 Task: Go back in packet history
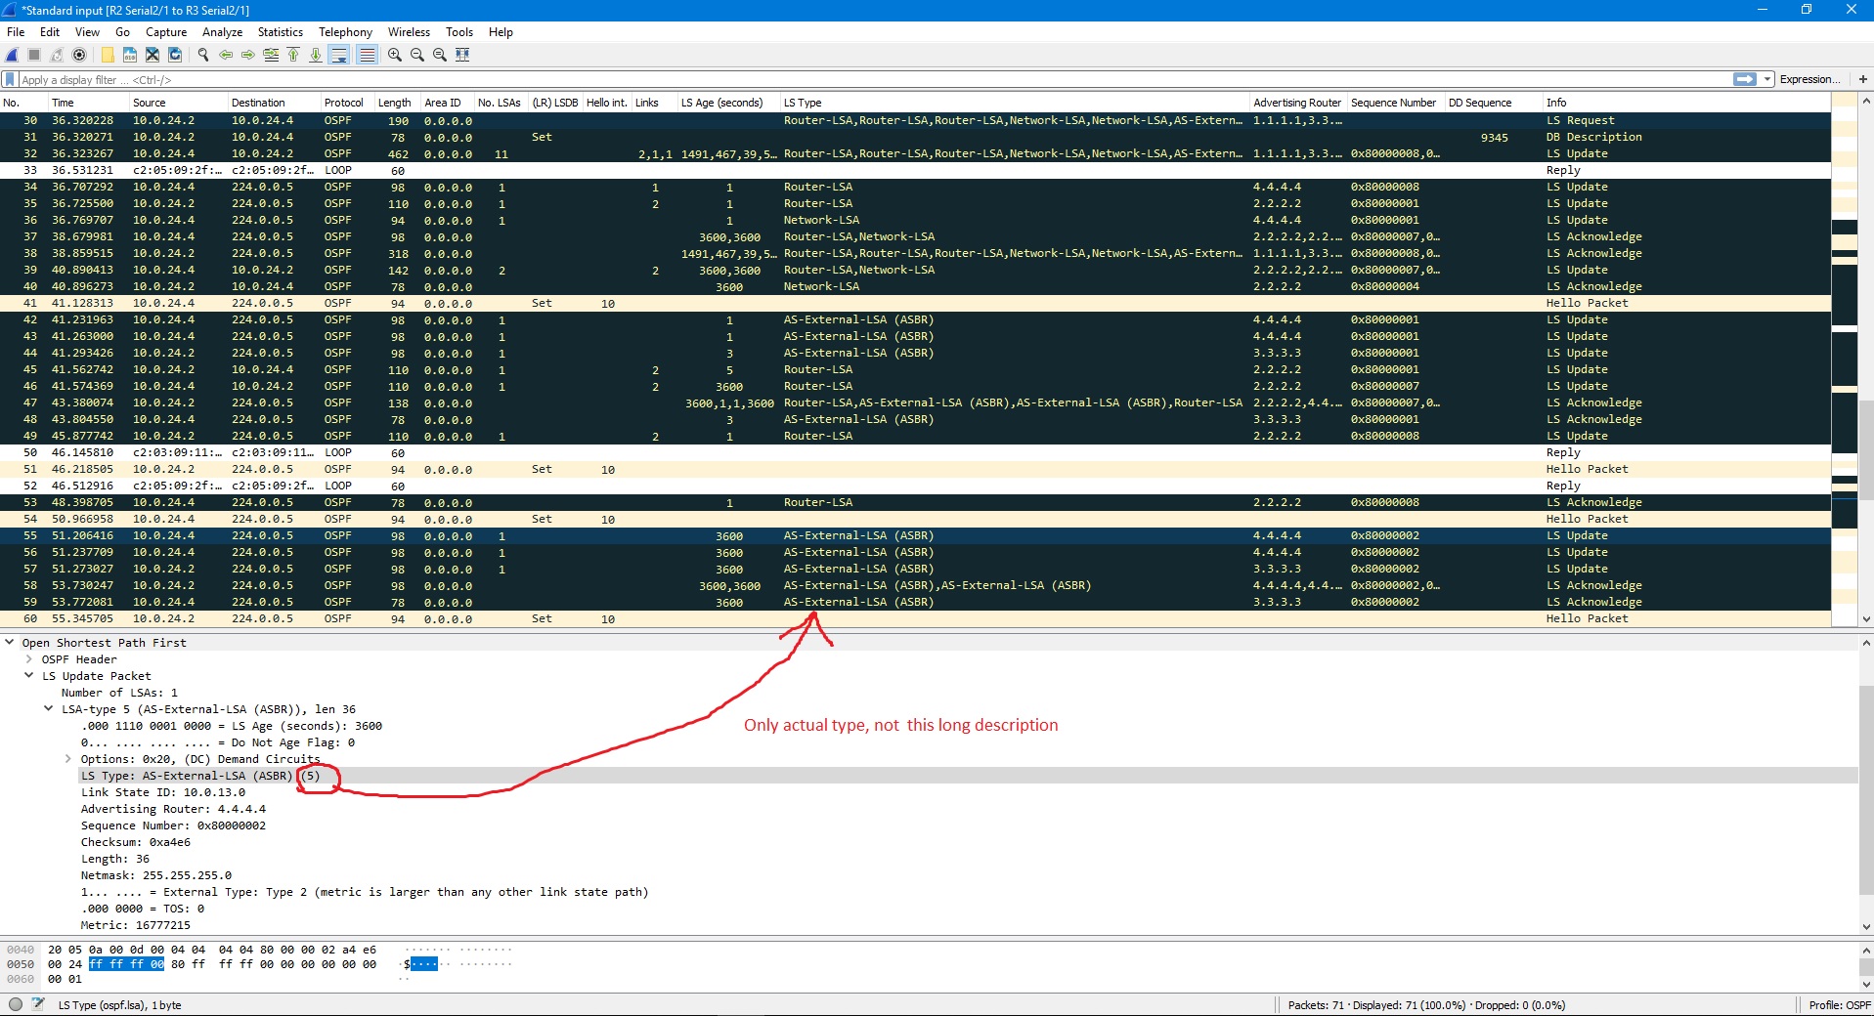226,55
